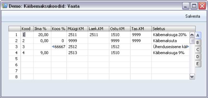Select the Käibemaksuta description
The image size is (208, 98).
171,41
